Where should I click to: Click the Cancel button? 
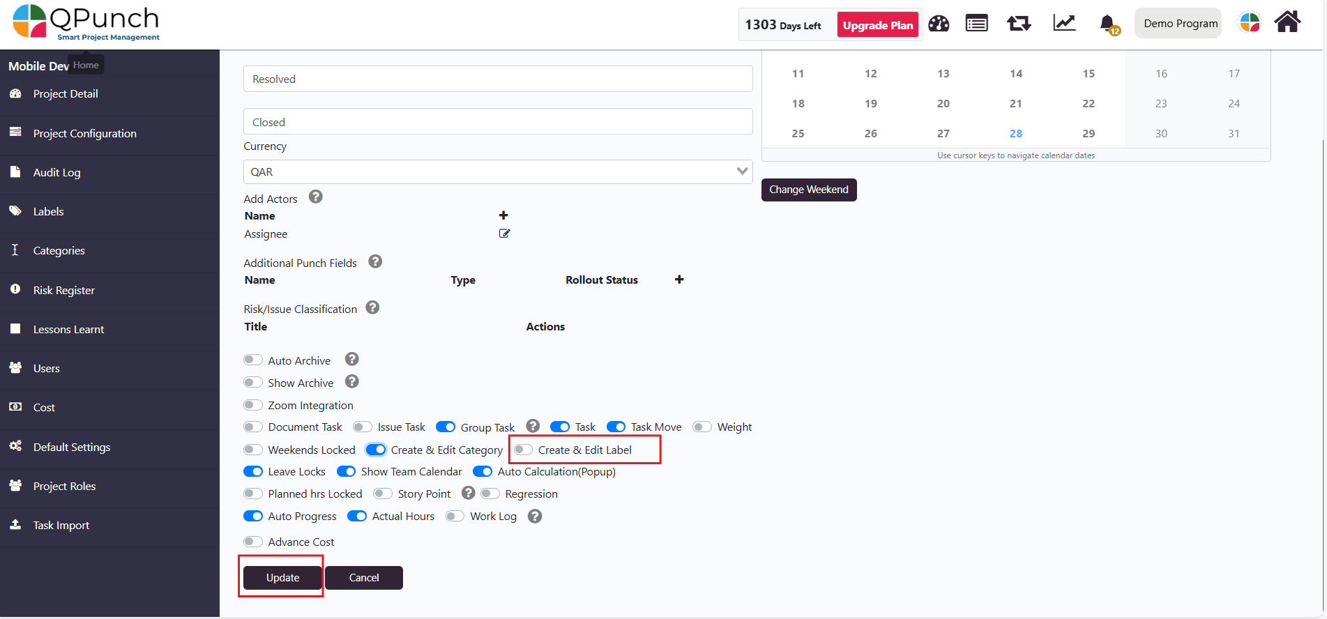click(364, 577)
